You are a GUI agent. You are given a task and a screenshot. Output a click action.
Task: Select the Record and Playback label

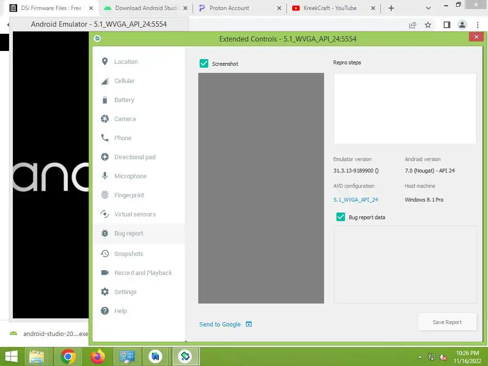143,273
